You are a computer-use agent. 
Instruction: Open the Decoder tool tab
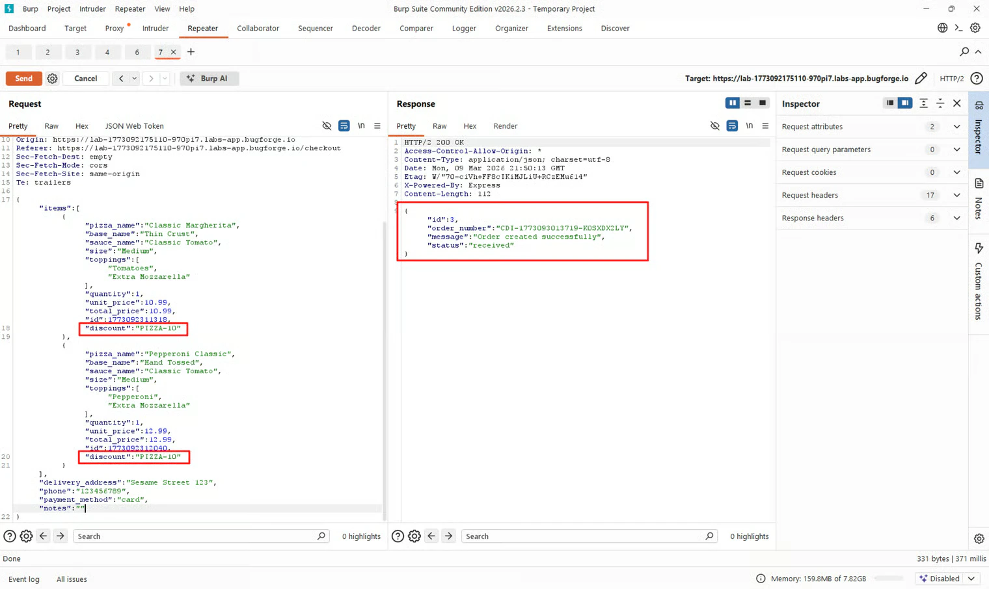366,29
